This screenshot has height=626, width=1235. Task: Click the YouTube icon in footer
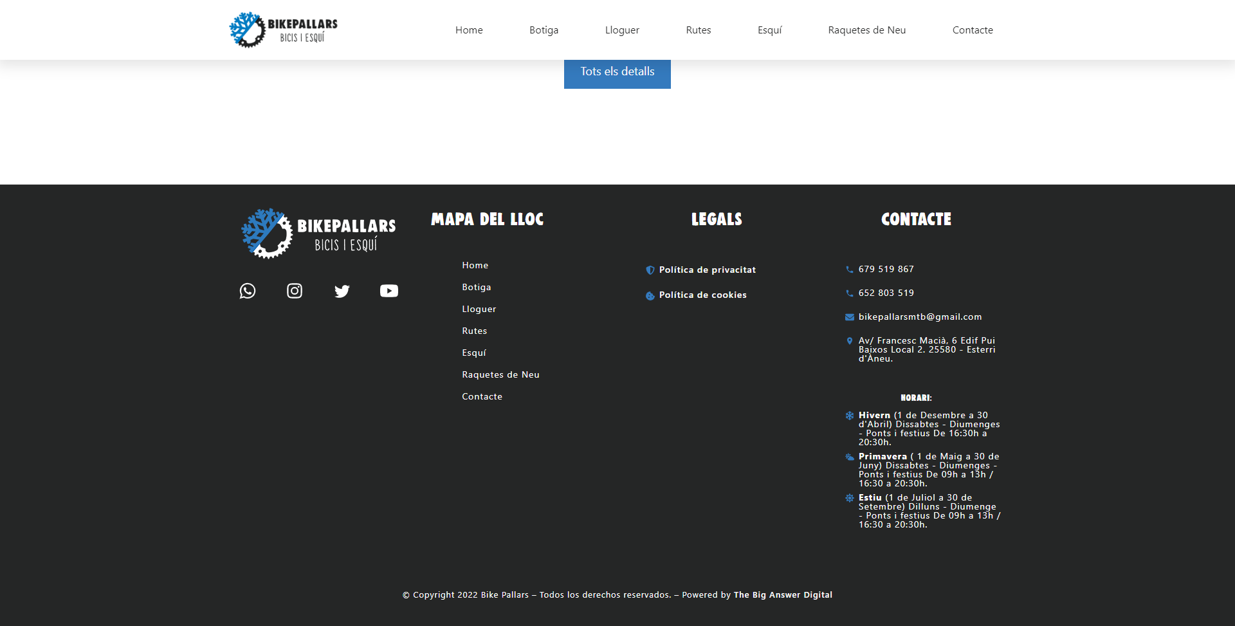click(389, 291)
